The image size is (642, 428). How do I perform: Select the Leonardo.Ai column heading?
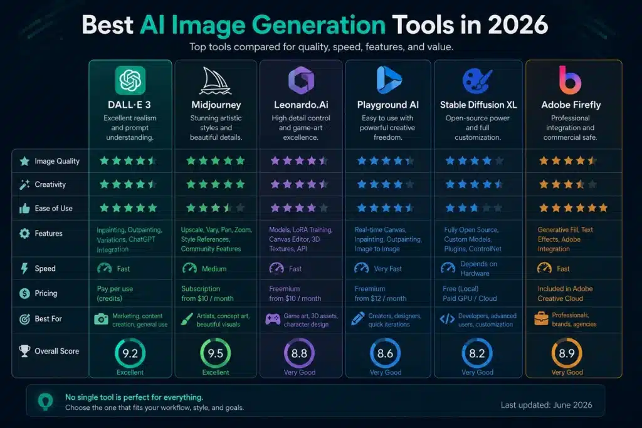click(301, 105)
